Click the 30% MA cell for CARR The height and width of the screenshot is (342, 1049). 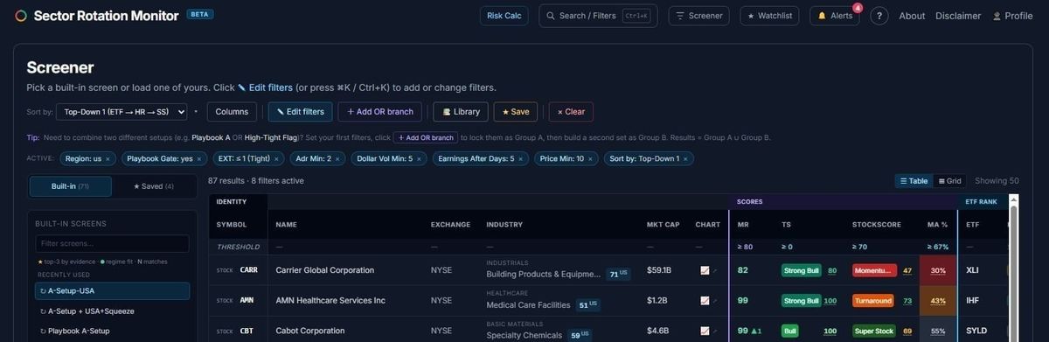(x=938, y=270)
